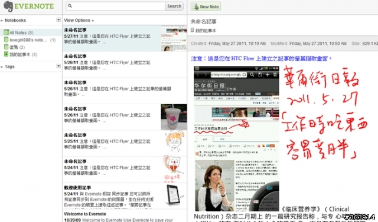This screenshot has width=378, height=222.
Task: Open 我的記事本 (5) notebook
Action: point(31,54)
